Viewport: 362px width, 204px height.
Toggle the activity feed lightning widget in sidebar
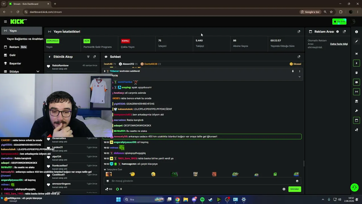(356, 63)
